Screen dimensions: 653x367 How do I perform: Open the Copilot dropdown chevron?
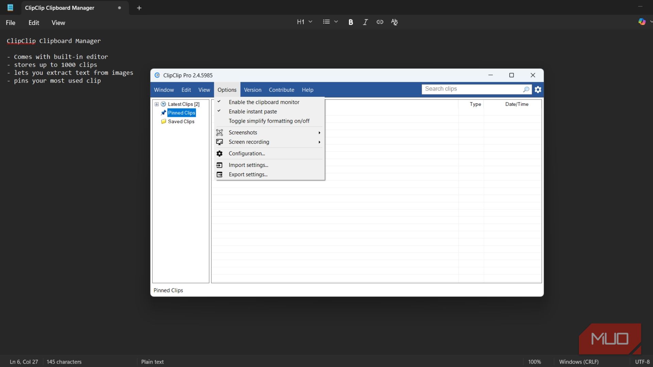pyautogui.click(x=651, y=22)
